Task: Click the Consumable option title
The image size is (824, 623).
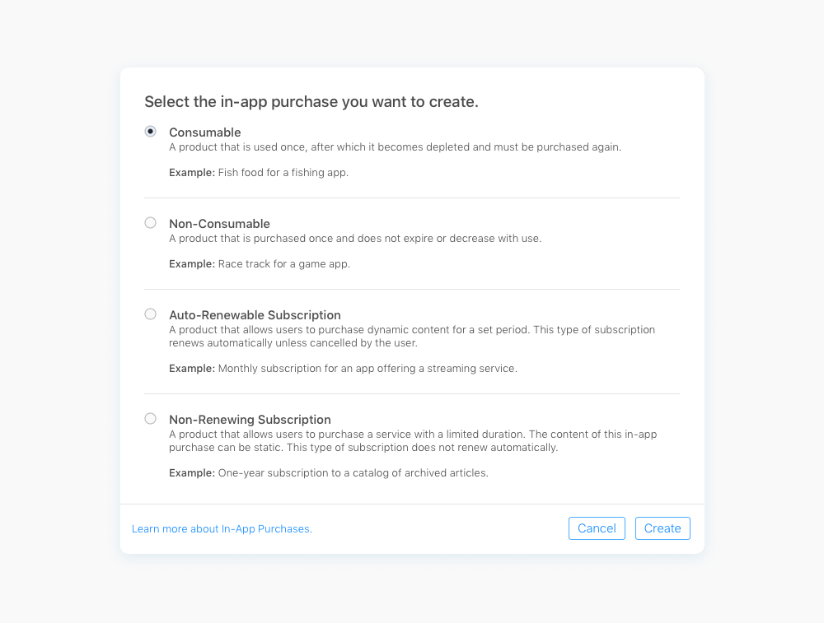Action: pyautogui.click(x=205, y=133)
